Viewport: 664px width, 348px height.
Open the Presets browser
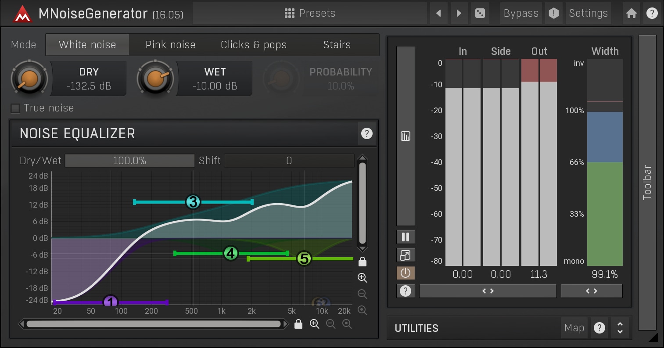click(310, 13)
